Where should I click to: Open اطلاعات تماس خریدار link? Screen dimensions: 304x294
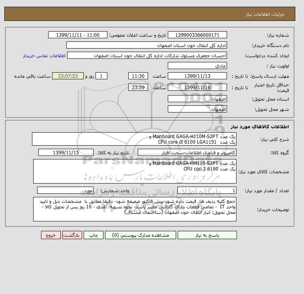click(x=44, y=56)
